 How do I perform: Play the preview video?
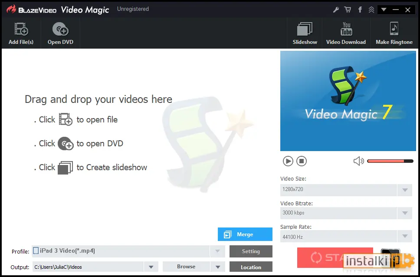(x=288, y=161)
